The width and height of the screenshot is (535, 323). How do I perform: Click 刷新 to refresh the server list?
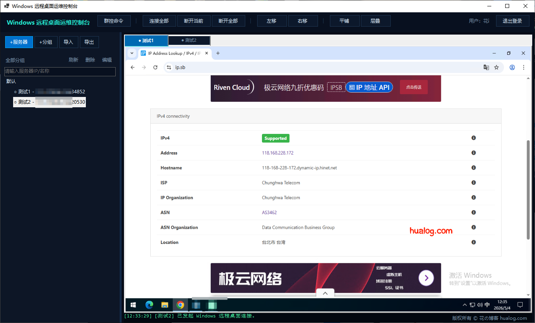(x=74, y=60)
